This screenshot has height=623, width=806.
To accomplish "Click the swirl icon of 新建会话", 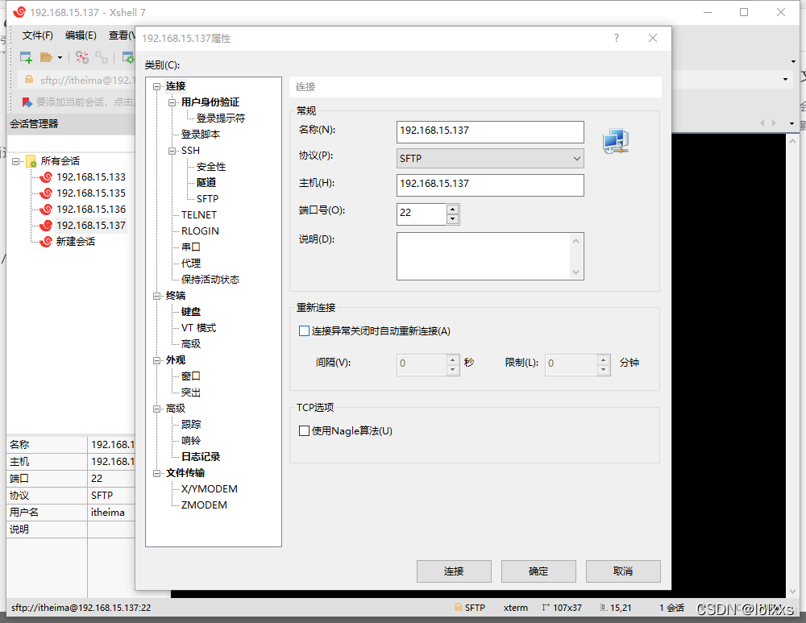I will 46,241.
